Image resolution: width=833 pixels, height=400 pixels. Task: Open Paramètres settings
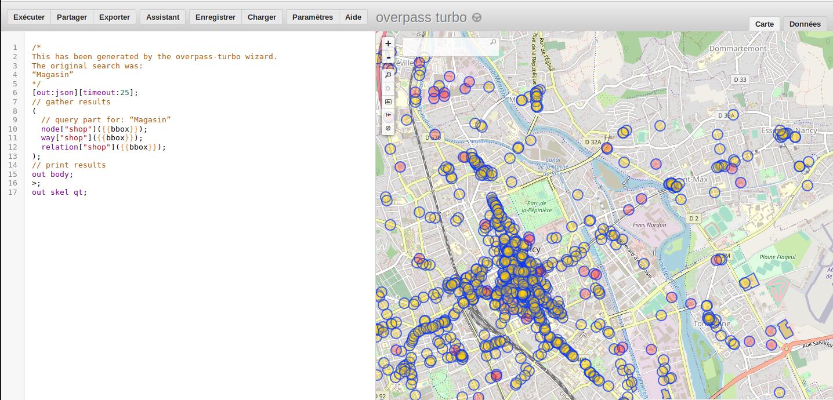(313, 17)
